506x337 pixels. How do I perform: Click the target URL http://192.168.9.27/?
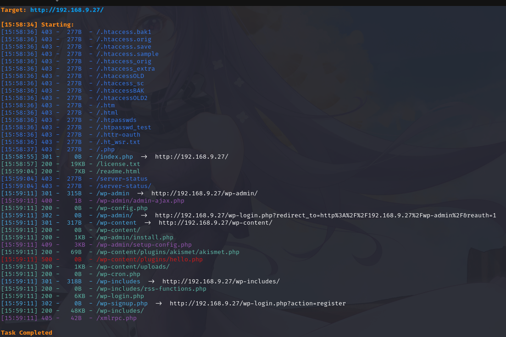tap(67, 10)
